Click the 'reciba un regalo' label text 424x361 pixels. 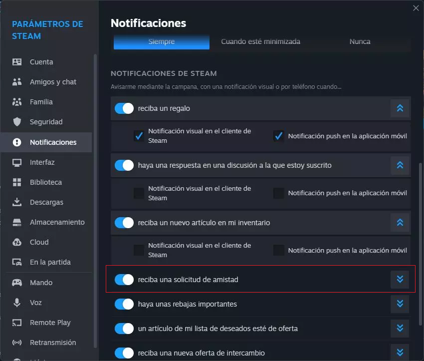point(164,108)
